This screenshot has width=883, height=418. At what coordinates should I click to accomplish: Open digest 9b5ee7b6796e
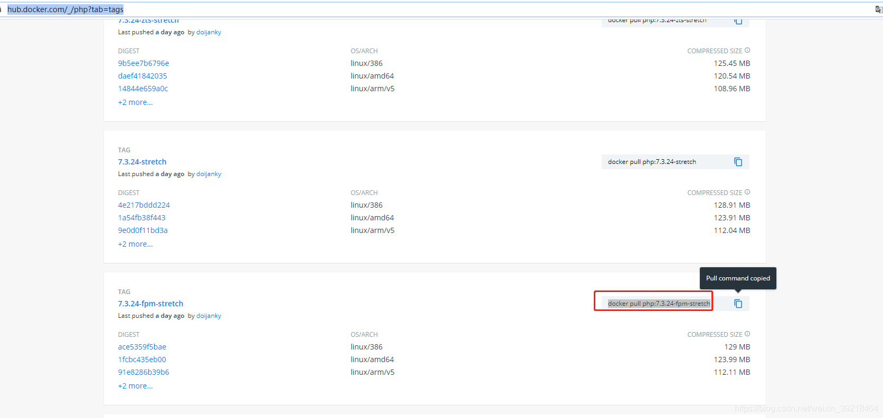[144, 63]
